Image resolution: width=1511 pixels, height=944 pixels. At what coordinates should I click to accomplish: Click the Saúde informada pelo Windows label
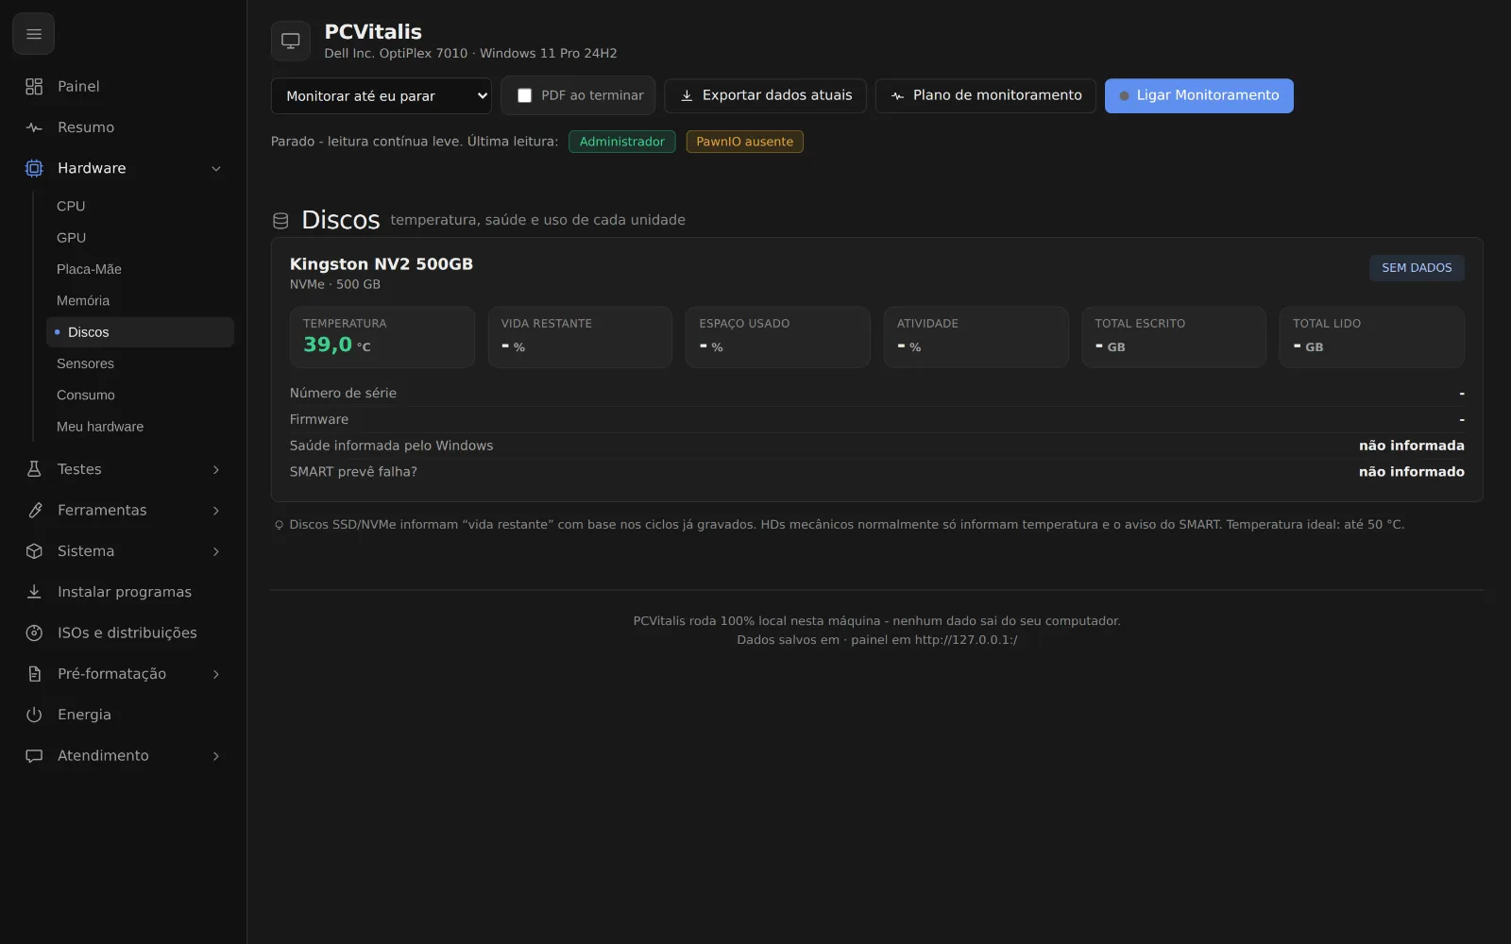pos(391,446)
